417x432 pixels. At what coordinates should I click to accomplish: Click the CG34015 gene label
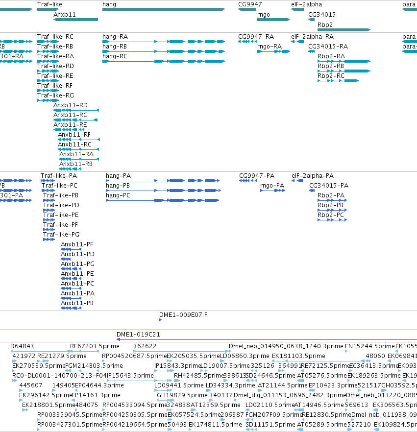[321, 15]
